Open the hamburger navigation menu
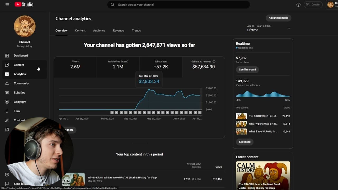The image size is (338, 190). [7, 4]
